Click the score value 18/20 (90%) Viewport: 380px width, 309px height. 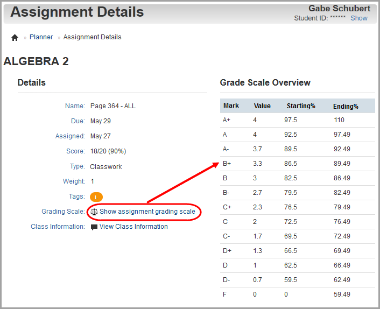108,151
